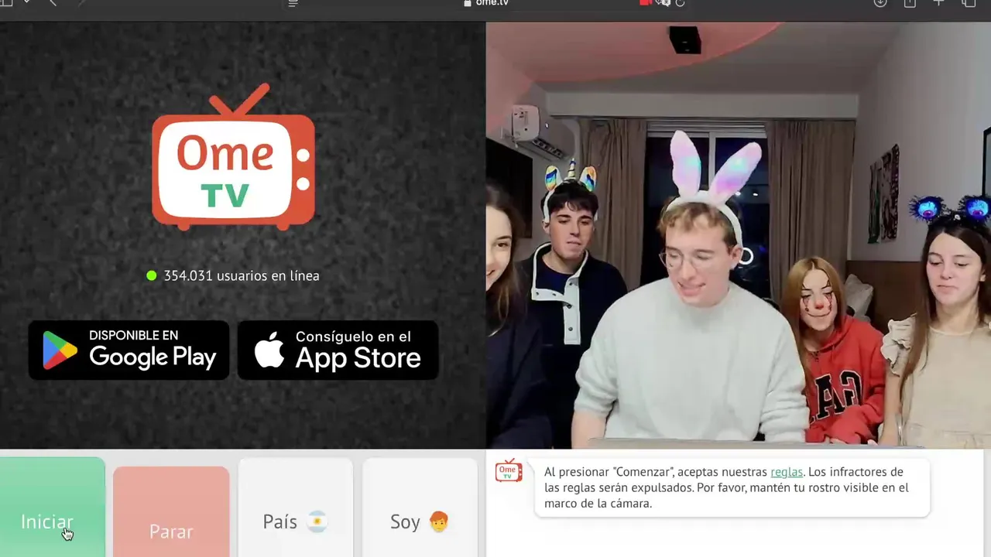Click the green online status dot
The height and width of the screenshot is (557, 991).
tap(152, 275)
